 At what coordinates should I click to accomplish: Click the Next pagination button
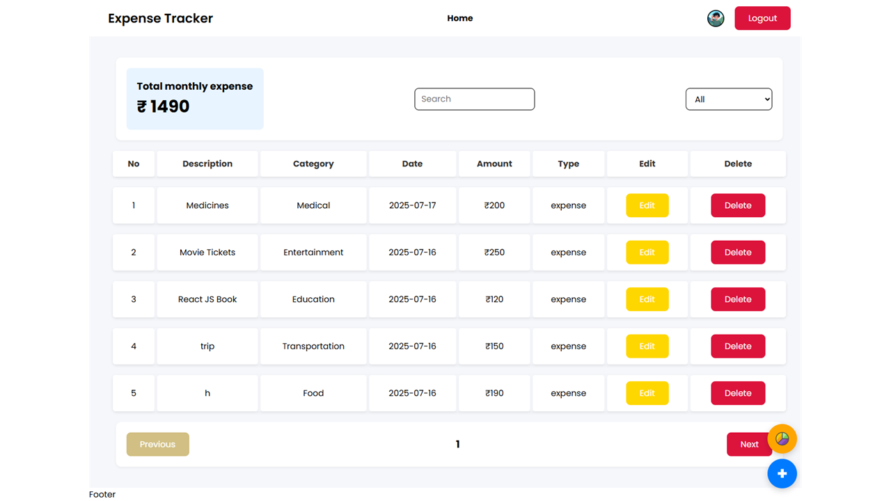[749, 444]
